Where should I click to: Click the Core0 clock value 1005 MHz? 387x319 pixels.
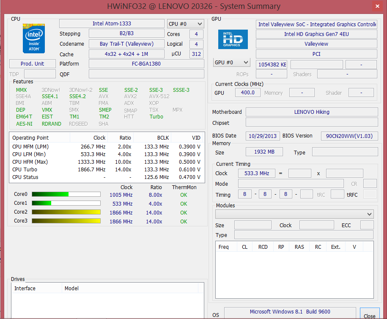tap(121, 195)
